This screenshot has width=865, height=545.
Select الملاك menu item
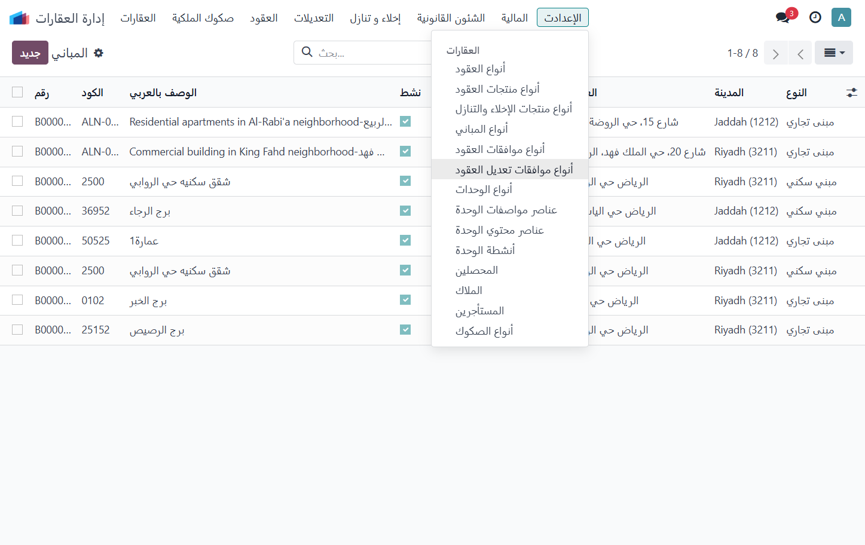[x=510, y=290]
